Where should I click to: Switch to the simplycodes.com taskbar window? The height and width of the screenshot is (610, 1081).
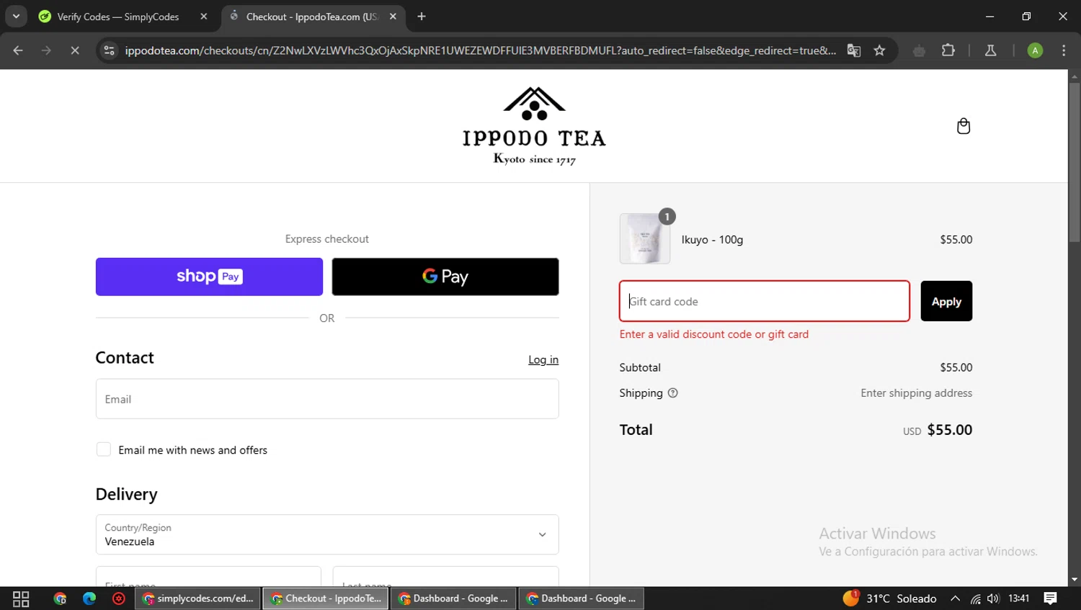198,598
